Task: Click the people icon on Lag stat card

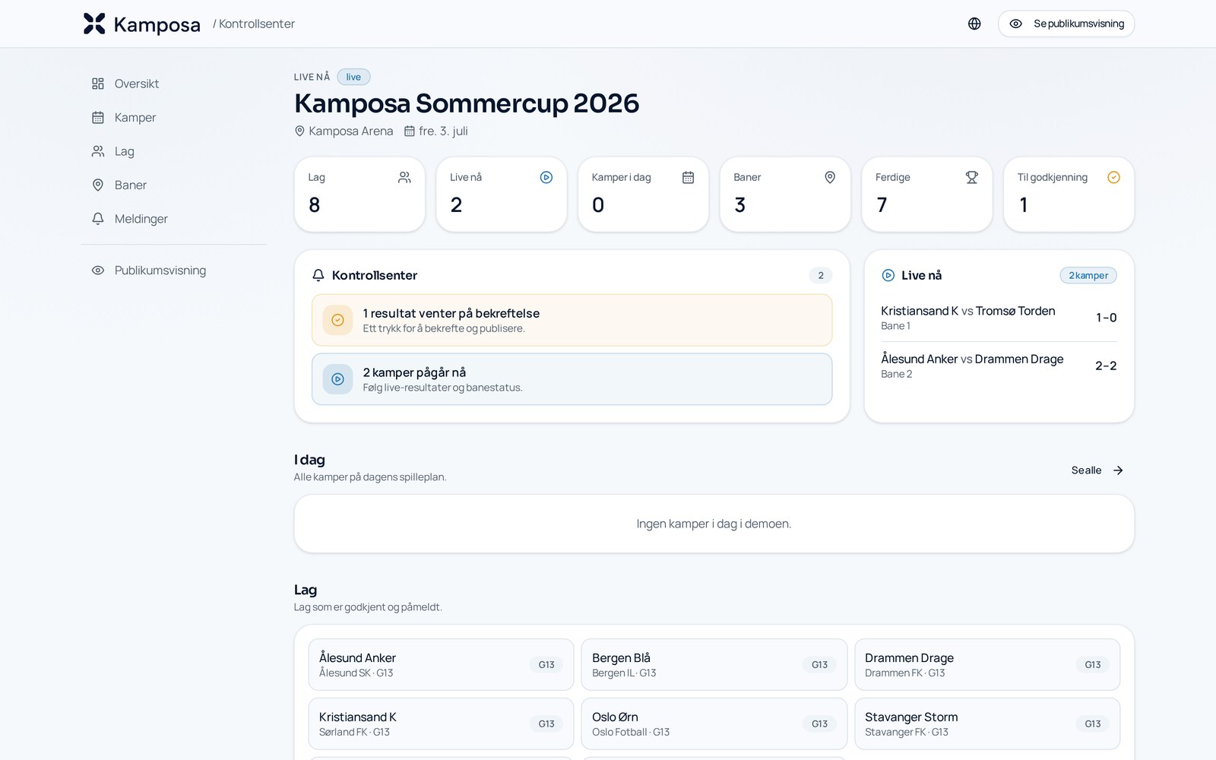Action: (404, 177)
